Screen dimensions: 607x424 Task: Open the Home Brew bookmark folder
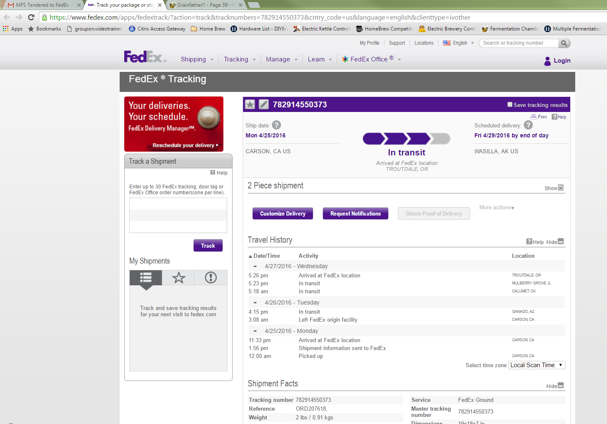pos(208,29)
